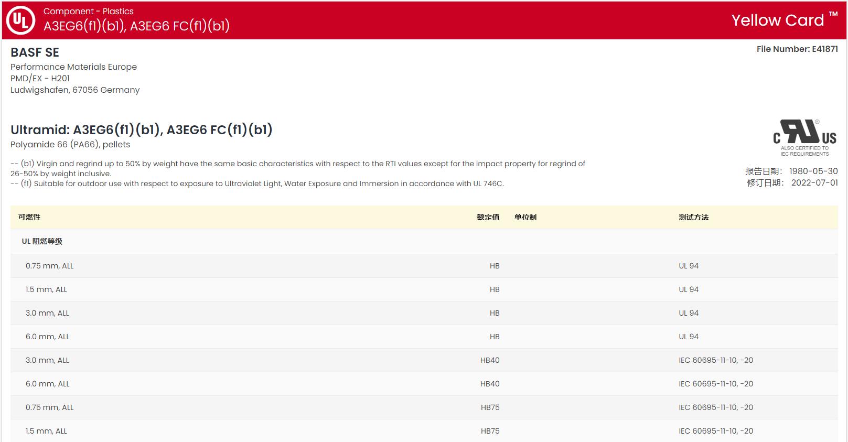This screenshot has height=442, width=848.
Task: Click the UL logo icon in header
Action: [20, 20]
